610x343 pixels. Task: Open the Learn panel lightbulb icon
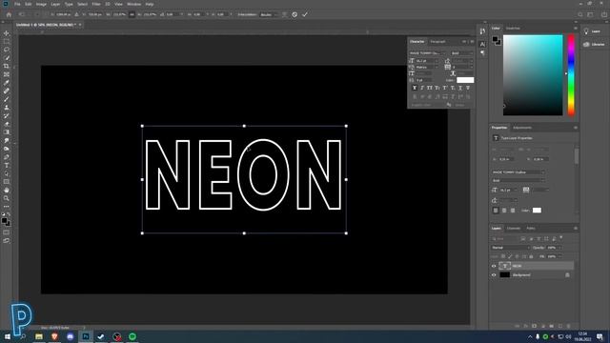(586, 31)
